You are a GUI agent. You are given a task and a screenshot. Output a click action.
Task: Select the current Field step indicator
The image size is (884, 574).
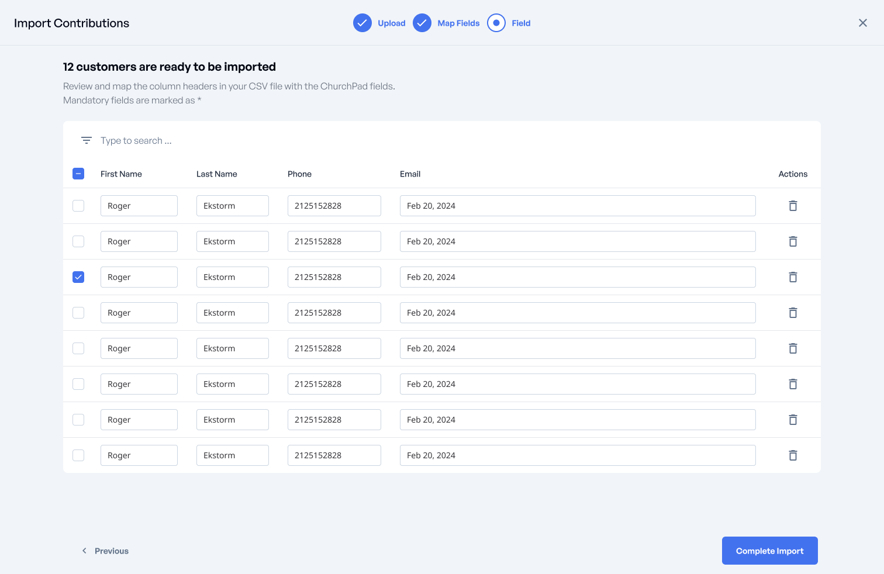pyautogui.click(x=509, y=23)
